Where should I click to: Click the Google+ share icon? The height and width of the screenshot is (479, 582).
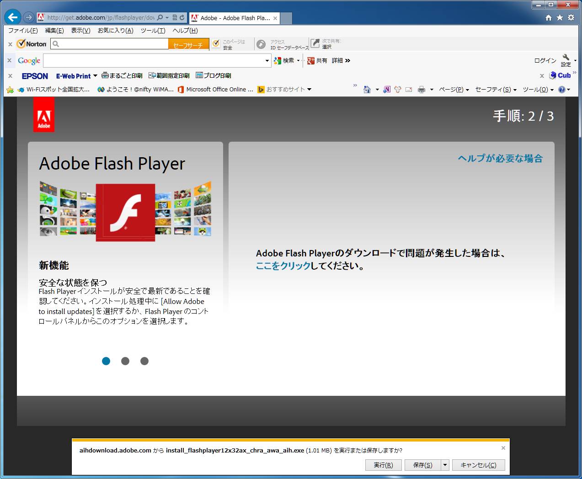[x=311, y=60]
